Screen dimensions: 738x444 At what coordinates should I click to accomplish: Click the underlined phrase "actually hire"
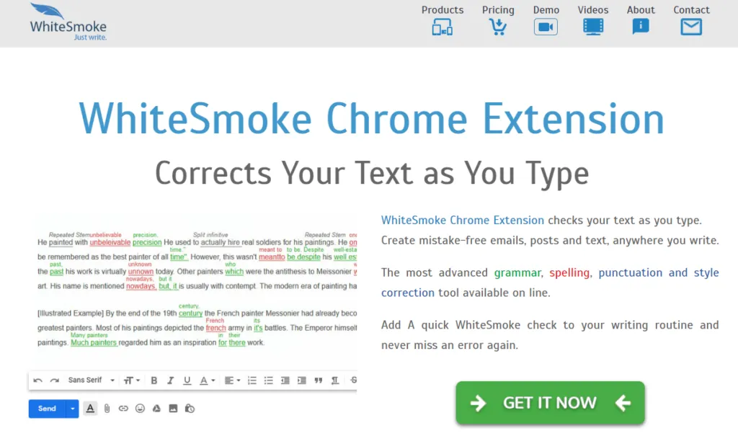pyautogui.click(x=221, y=242)
